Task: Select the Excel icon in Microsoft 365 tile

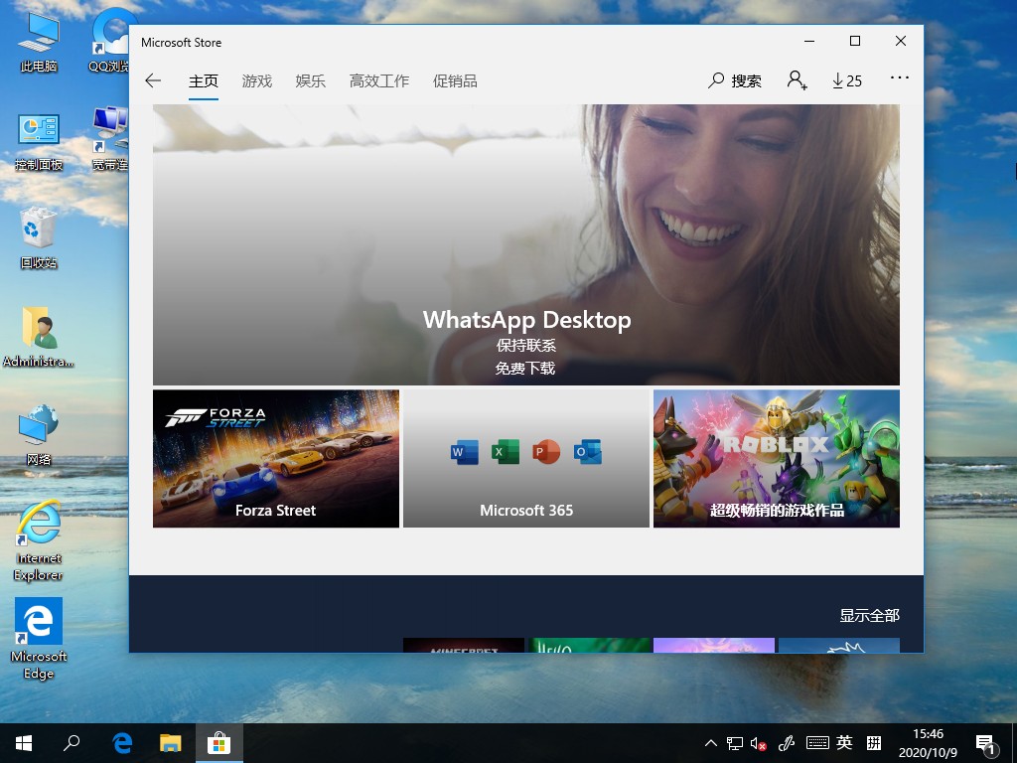Action: click(x=505, y=451)
